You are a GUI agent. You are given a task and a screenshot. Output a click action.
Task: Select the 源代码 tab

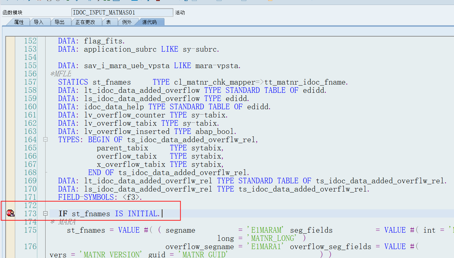pyautogui.click(x=151, y=22)
